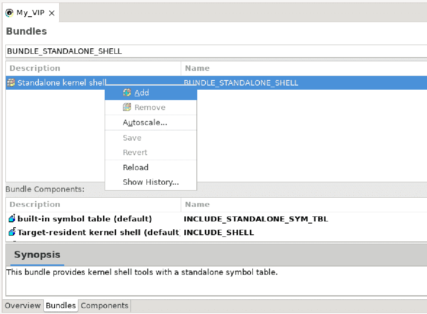
Task: Sort bundles by Name column header
Action: pos(197,68)
